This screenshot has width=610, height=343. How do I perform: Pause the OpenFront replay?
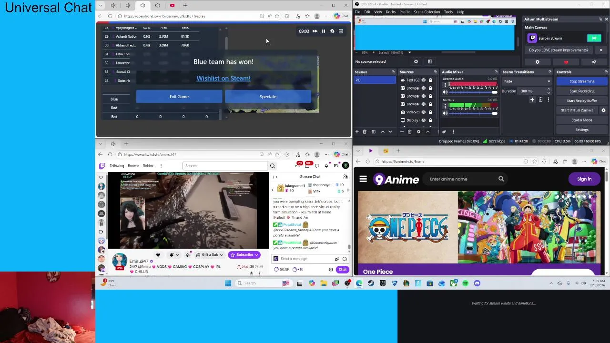click(323, 31)
